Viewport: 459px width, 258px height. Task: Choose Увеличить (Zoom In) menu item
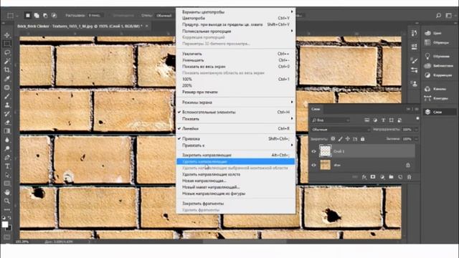click(236, 54)
